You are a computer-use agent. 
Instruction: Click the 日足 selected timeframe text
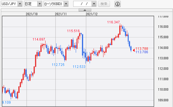tap(28, 4)
